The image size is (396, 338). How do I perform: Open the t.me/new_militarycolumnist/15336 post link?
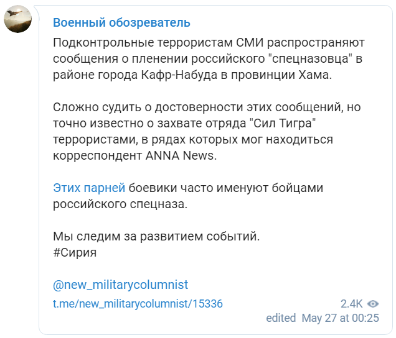click(x=138, y=304)
